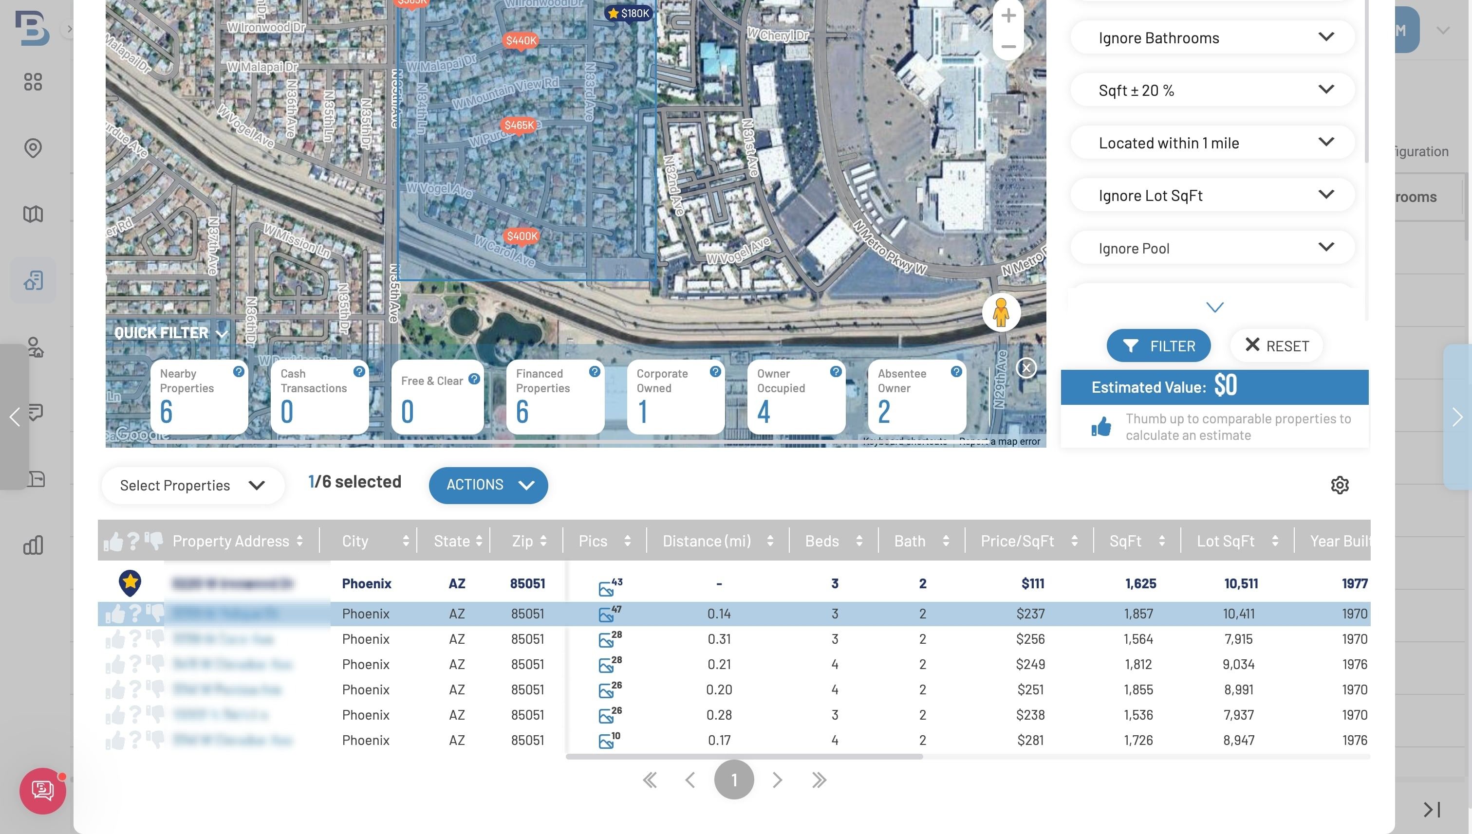The height and width of the screenshot is (834, 1472).
Task: Open the red chat support bubble
Action: [x=42, y=791]
